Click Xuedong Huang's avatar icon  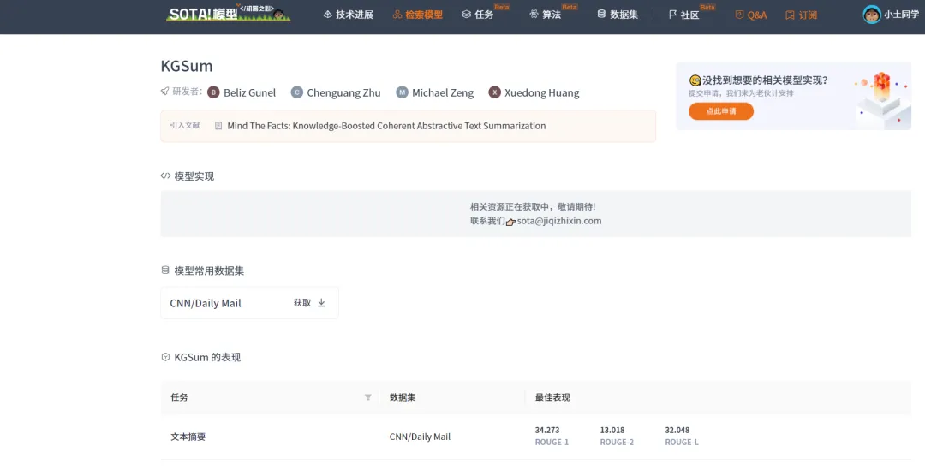[494, 92]
